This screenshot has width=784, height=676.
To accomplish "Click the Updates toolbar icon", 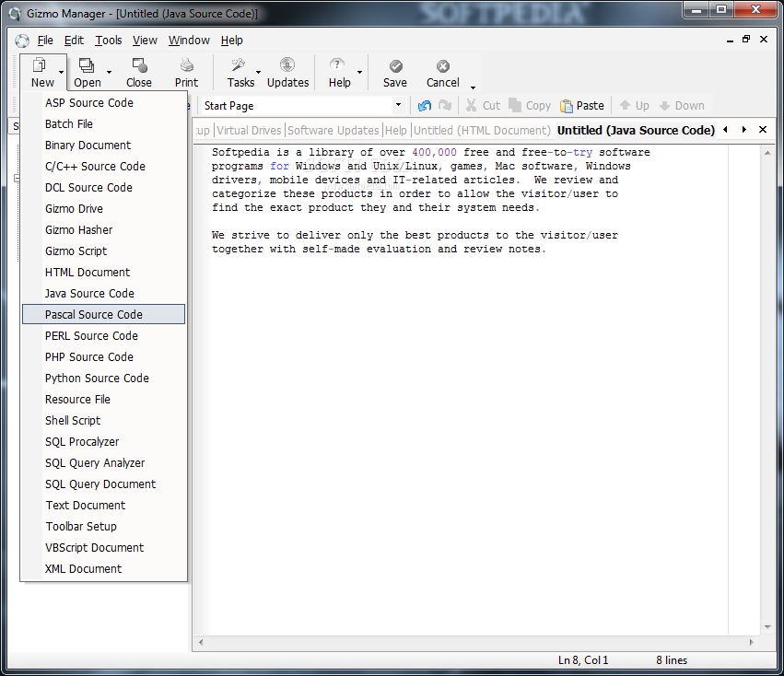I will [x=287, y=65].
